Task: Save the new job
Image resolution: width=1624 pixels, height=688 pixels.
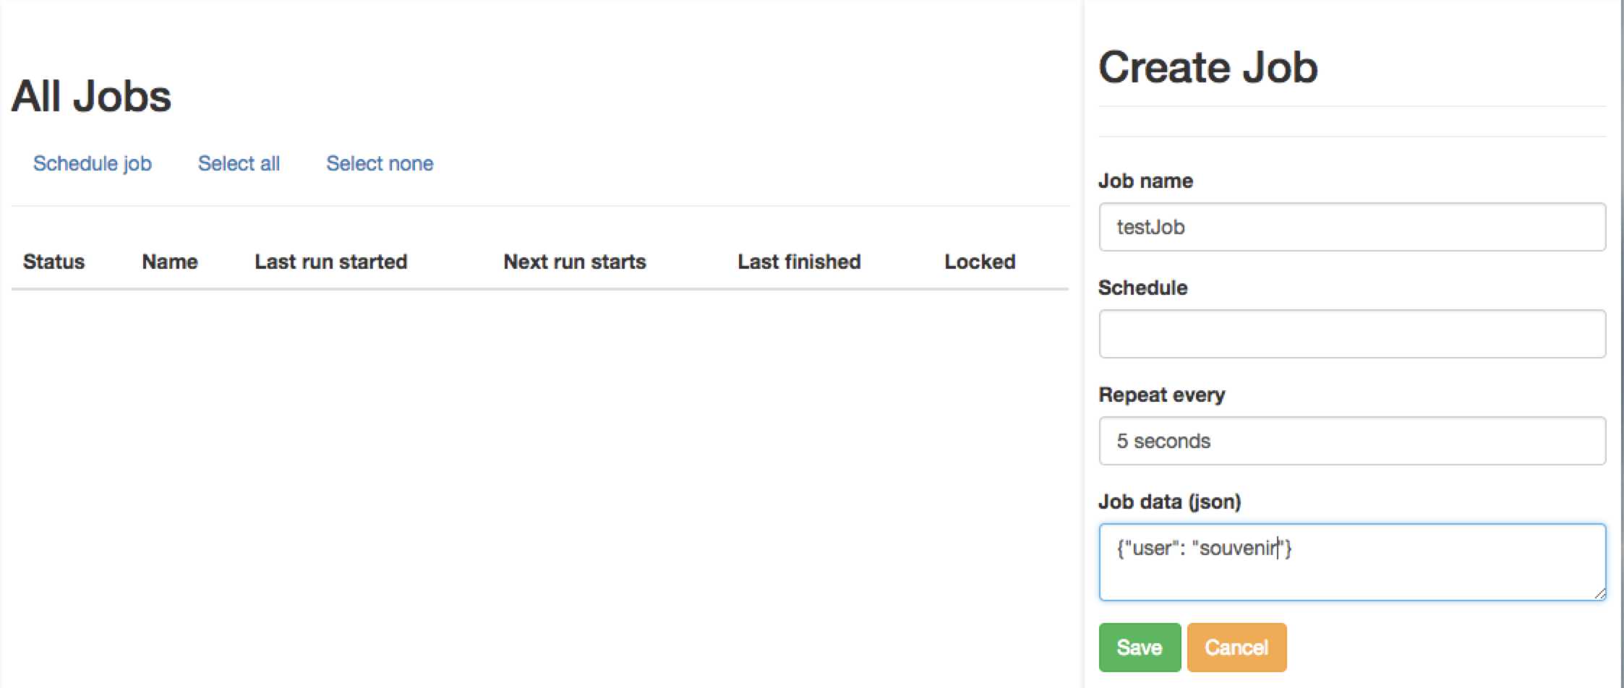Action: click(1140, 648)
